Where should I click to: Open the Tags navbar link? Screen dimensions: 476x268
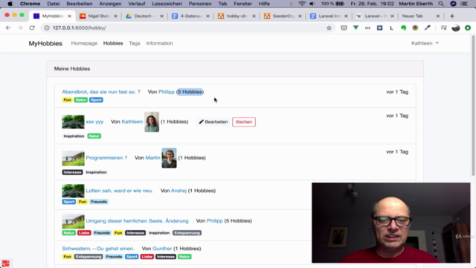click(x=135, y=43)
